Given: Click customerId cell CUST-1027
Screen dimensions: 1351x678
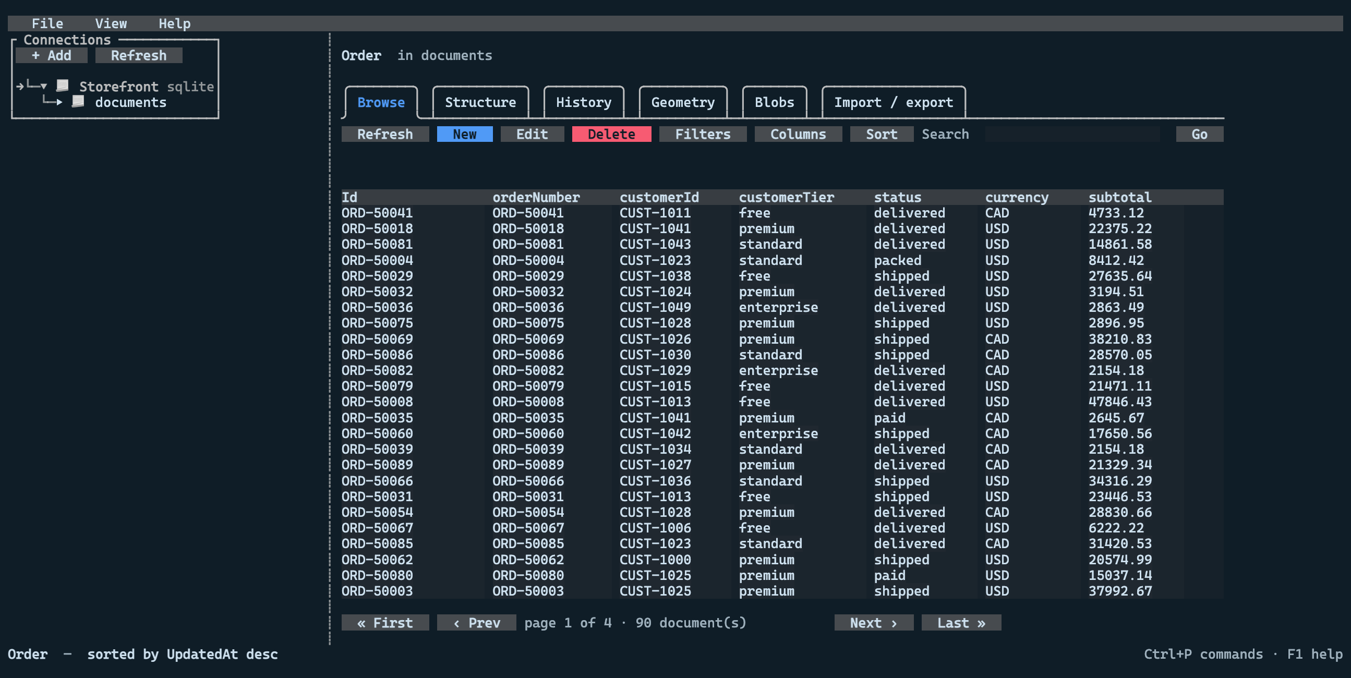Looking at the screenshot, I should click(x=655, y=465).
